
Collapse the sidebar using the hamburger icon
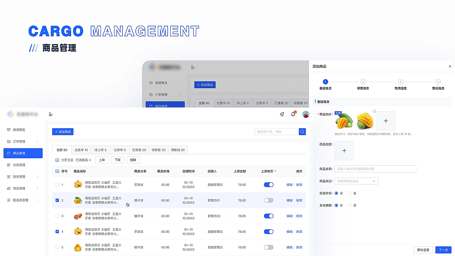click(x=51, y=114)
